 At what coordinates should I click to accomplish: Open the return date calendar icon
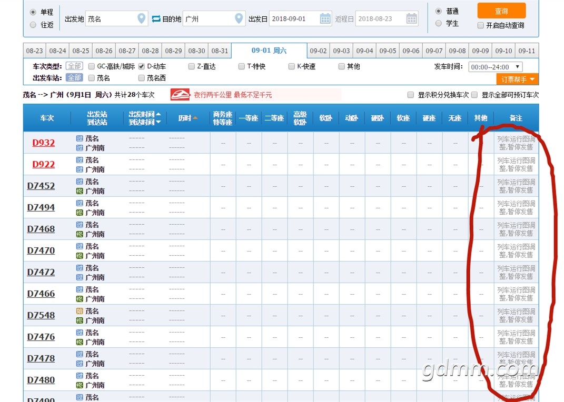pos(411,18)
